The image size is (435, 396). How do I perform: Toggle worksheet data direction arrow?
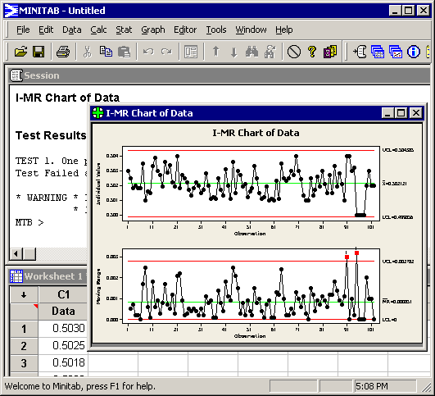click(x=24, y=294)
